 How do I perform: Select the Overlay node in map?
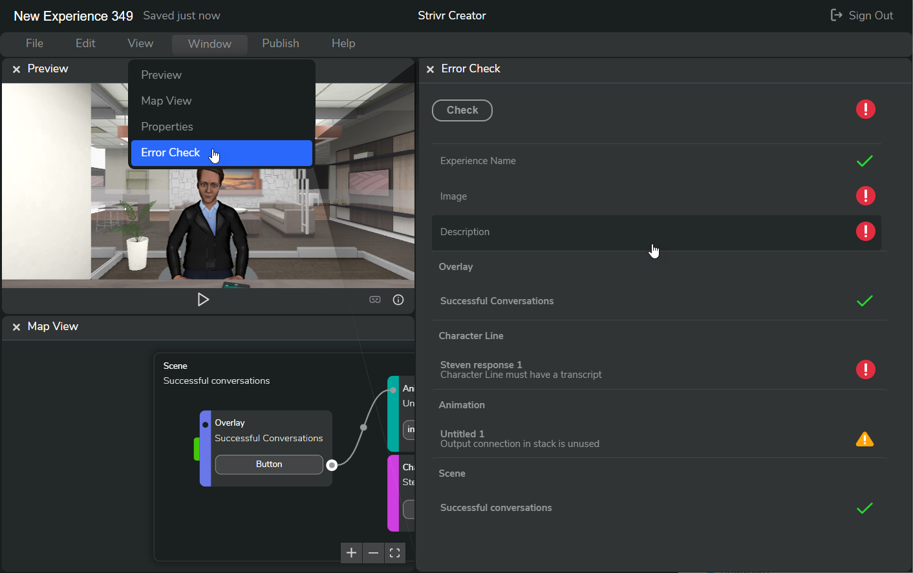266,448
